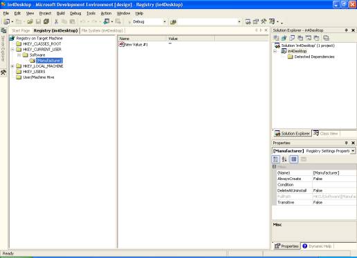The width and height of the screenshot is (357, 258).
Task: Pin the Properties panel
Action: point(346,143)
